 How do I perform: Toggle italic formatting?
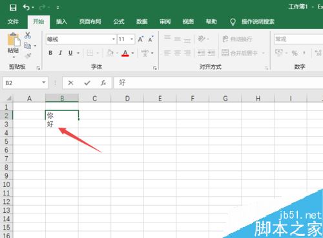pyautogui.click(x=60, y=53)
